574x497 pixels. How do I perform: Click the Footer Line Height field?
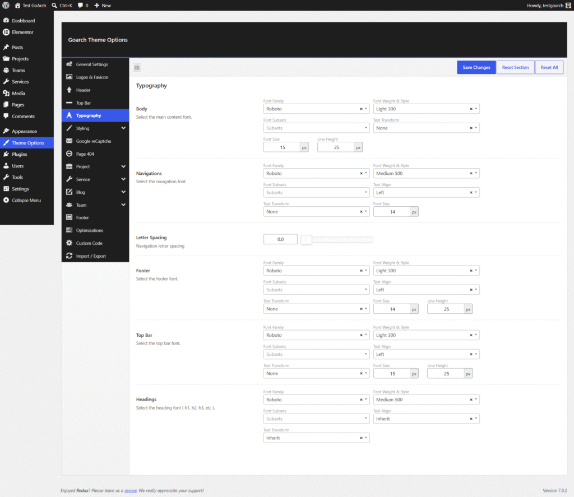(446, 309)
